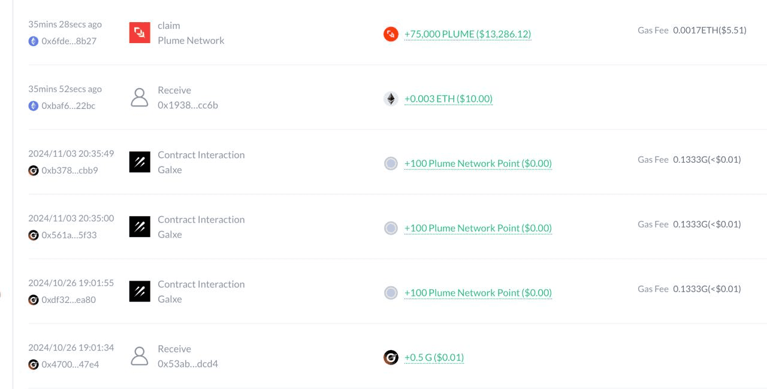The height and width of the screenshot is (389, 767).
Task: Click Plume Network protocol name
Action: [x=191, y=41]
